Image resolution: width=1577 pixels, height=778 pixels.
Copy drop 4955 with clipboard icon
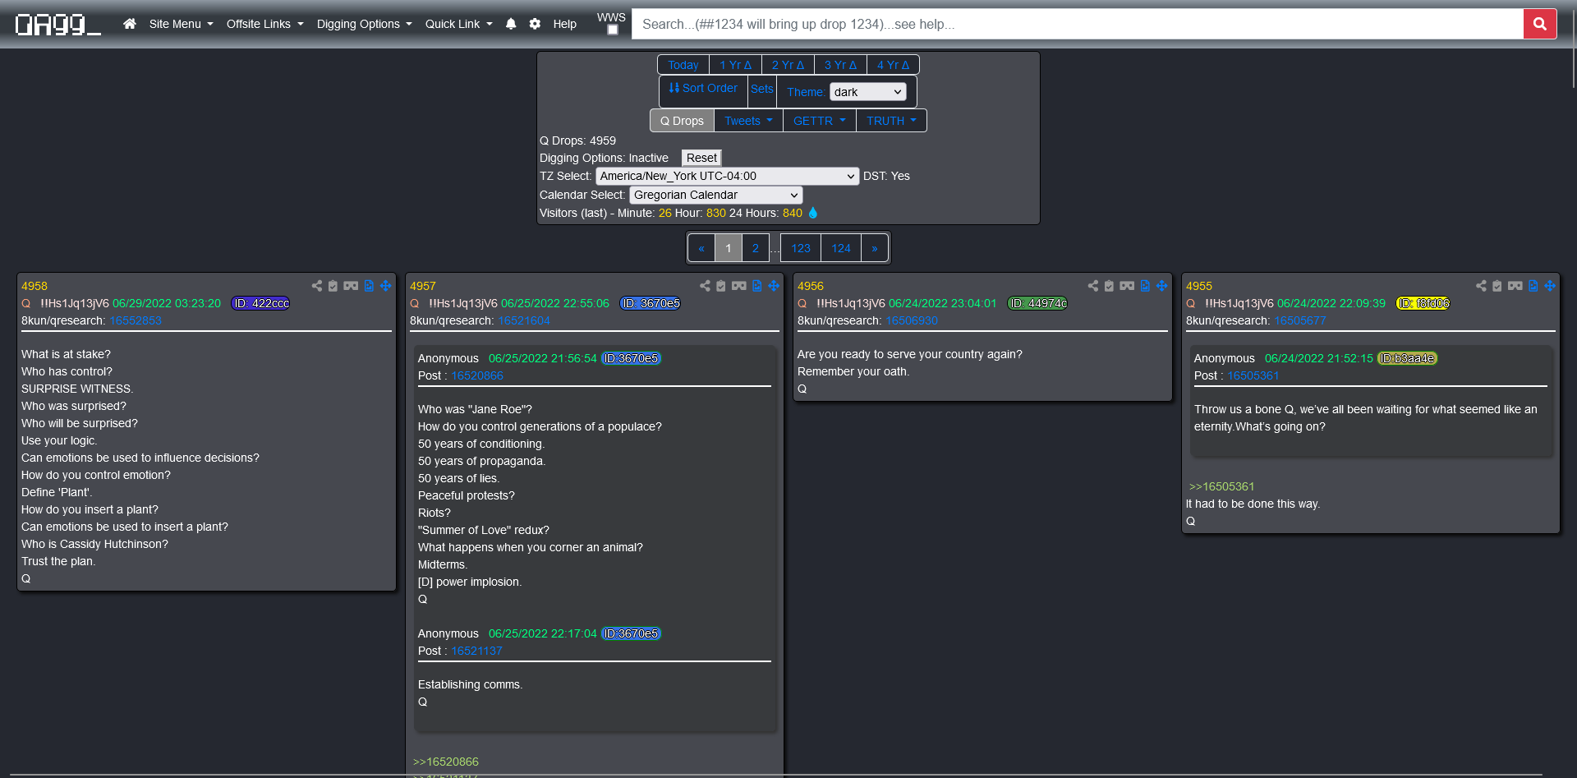[1497, 286]
